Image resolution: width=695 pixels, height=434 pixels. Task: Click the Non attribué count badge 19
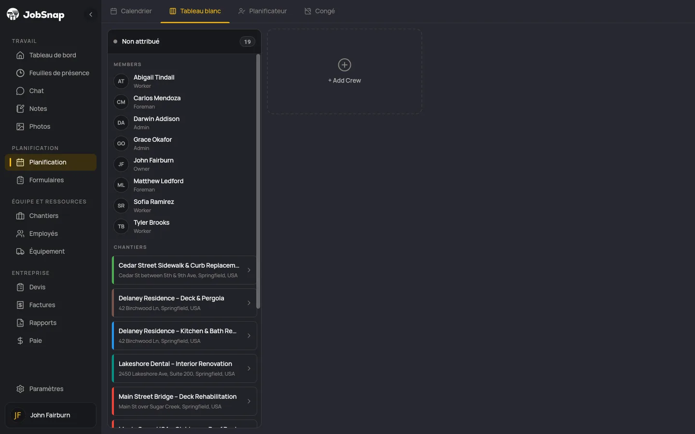tap(248, 41)
